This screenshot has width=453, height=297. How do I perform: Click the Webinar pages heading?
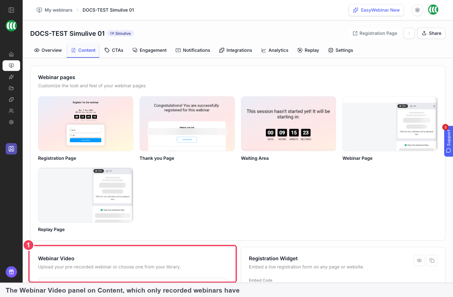pyautogui.click(x=57, y=77)
